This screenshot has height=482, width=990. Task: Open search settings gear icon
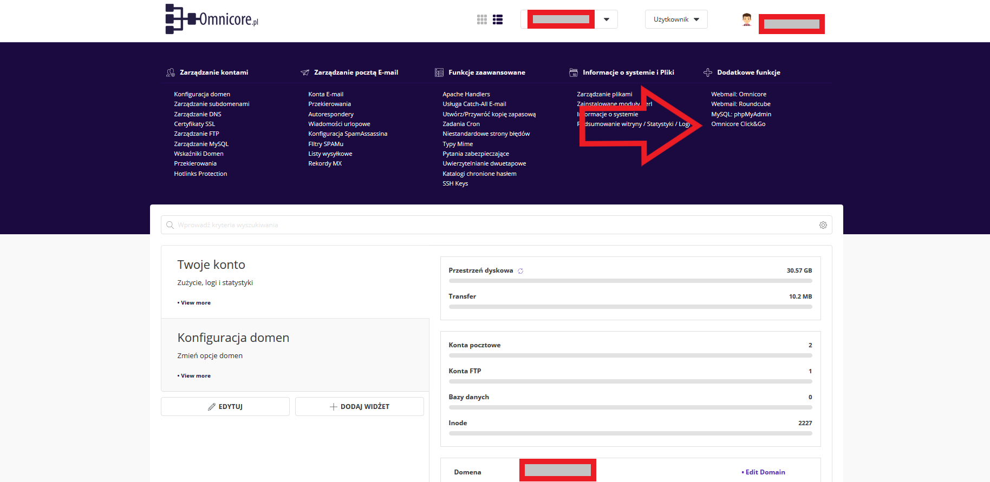[823, 225]
